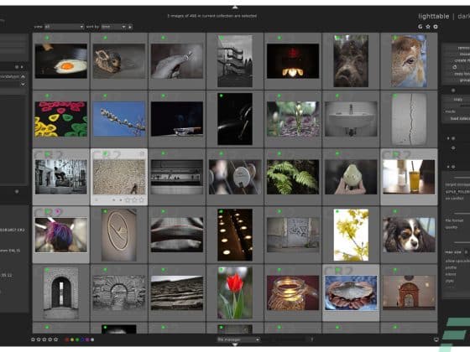Apply the blue color label
This screenshot has width=470, height=352.
click(82, 339)
